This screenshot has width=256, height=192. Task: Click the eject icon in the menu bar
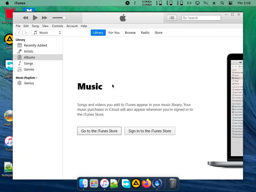click(x=214, y=3)
